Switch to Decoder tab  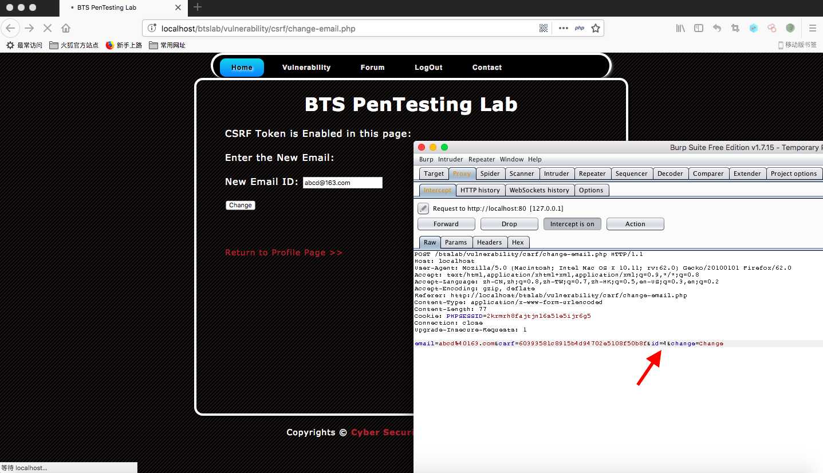pyautogui.click(x=670, y=174)
